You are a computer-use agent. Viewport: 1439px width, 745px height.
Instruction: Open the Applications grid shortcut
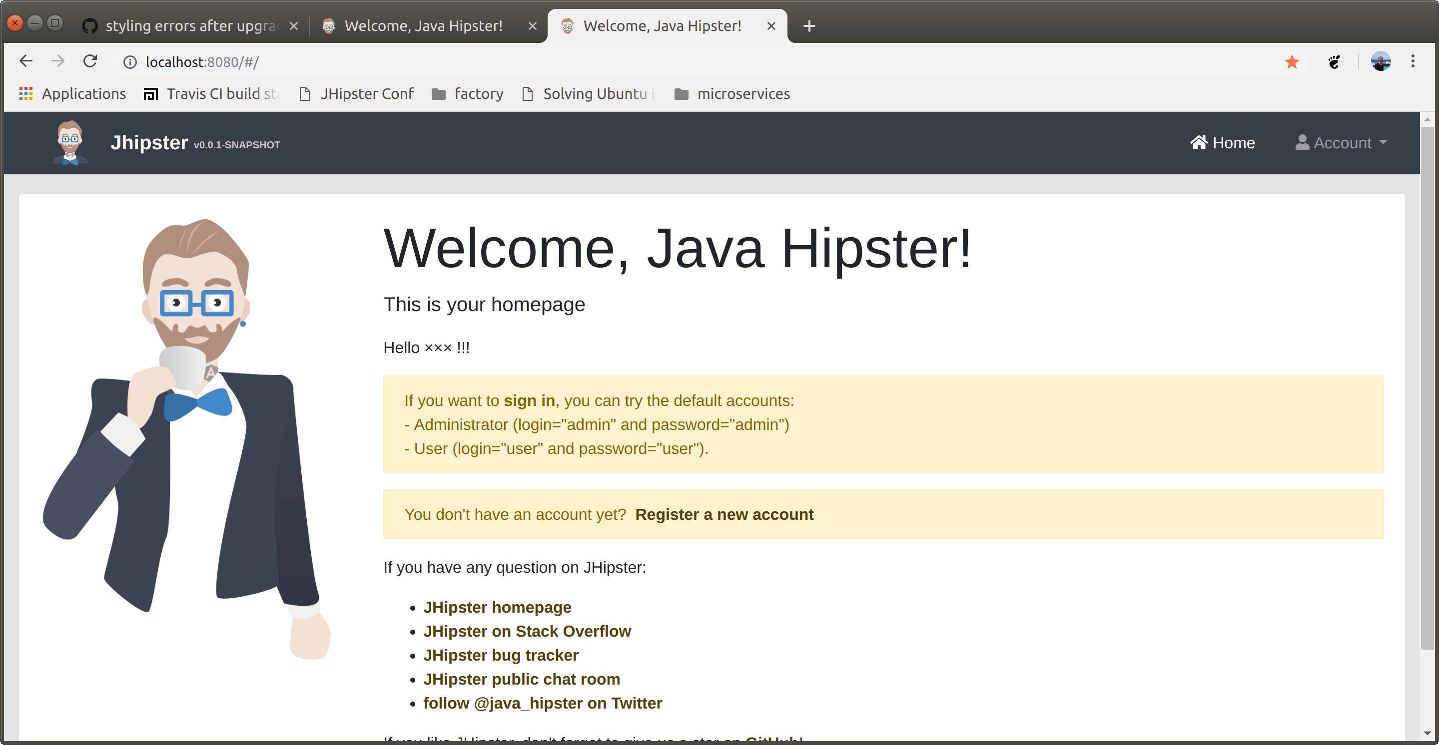pyautogui.click(x=72, y=94)
